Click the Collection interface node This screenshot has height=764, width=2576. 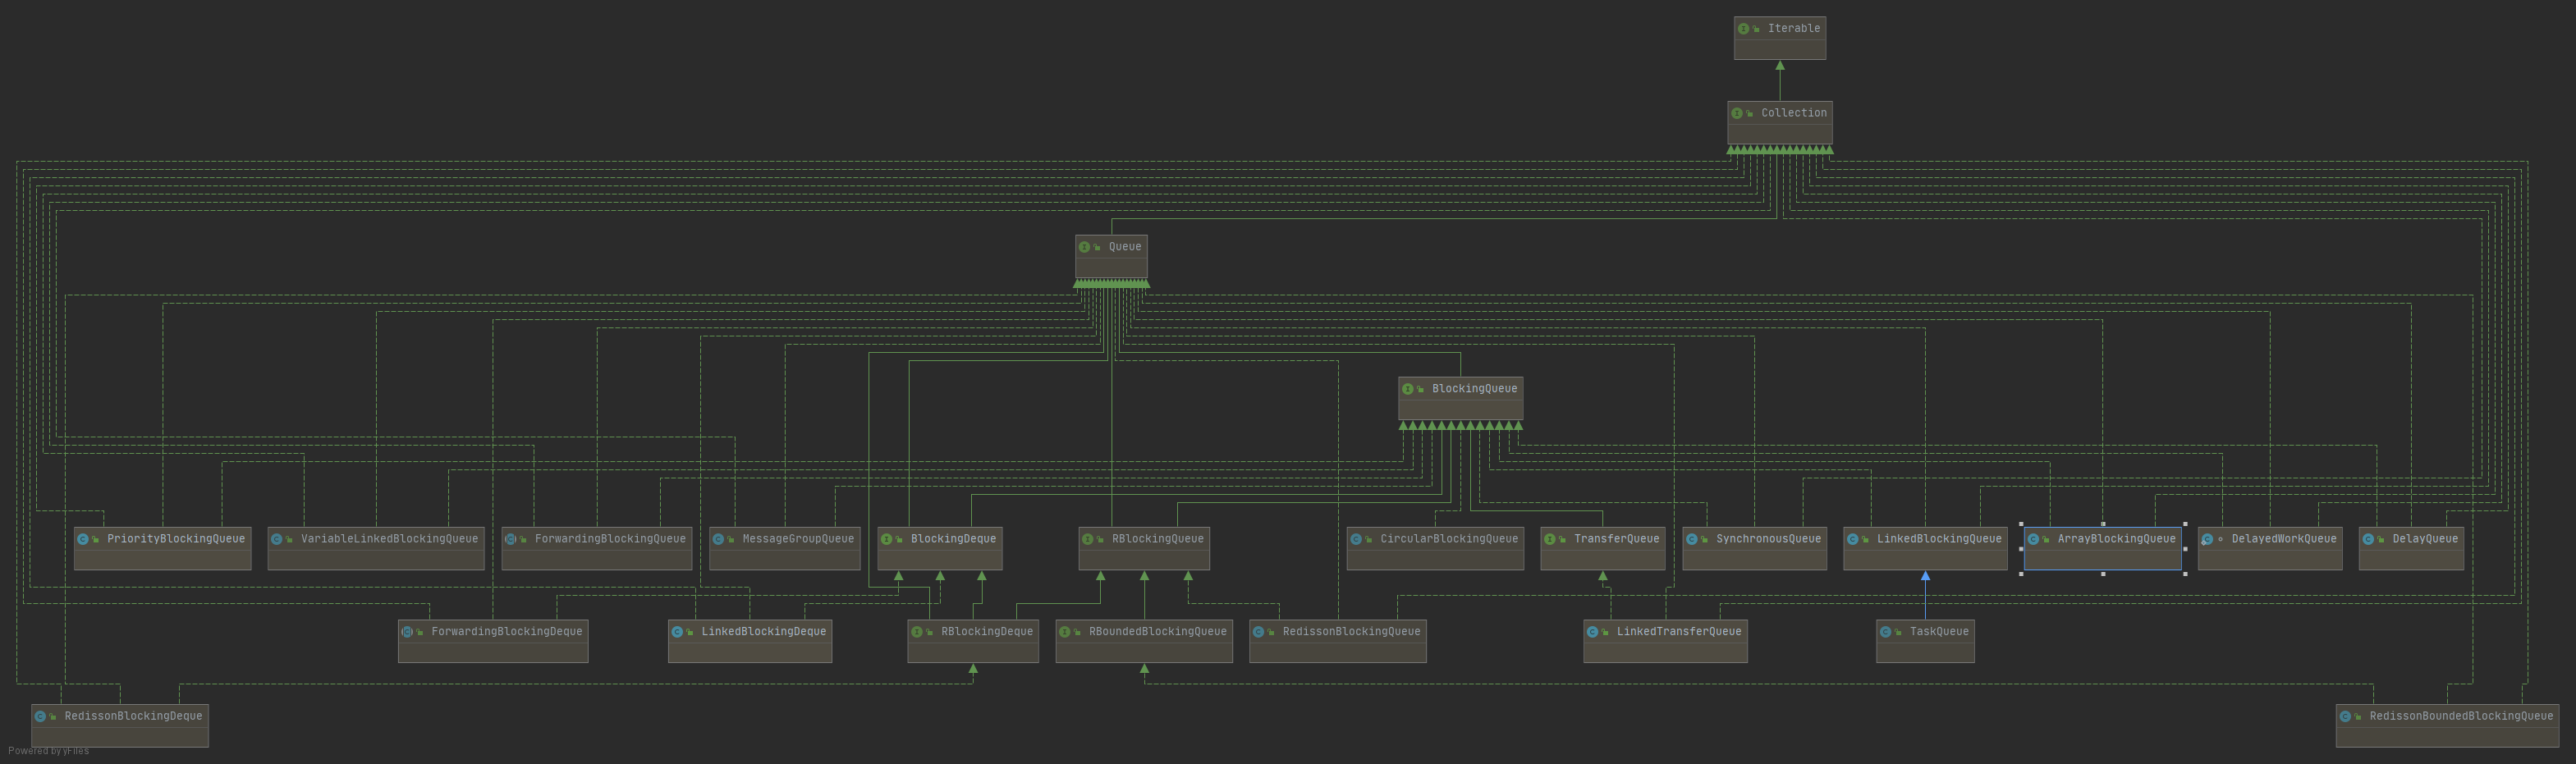click(1779, 122)
